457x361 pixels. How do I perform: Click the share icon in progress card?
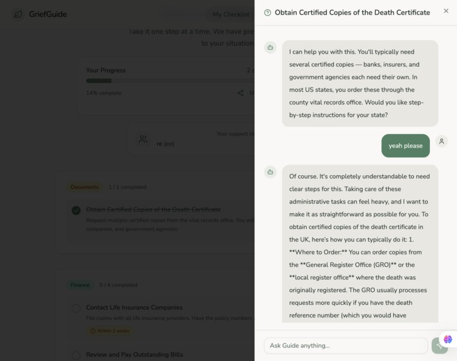tap(240, 93)
